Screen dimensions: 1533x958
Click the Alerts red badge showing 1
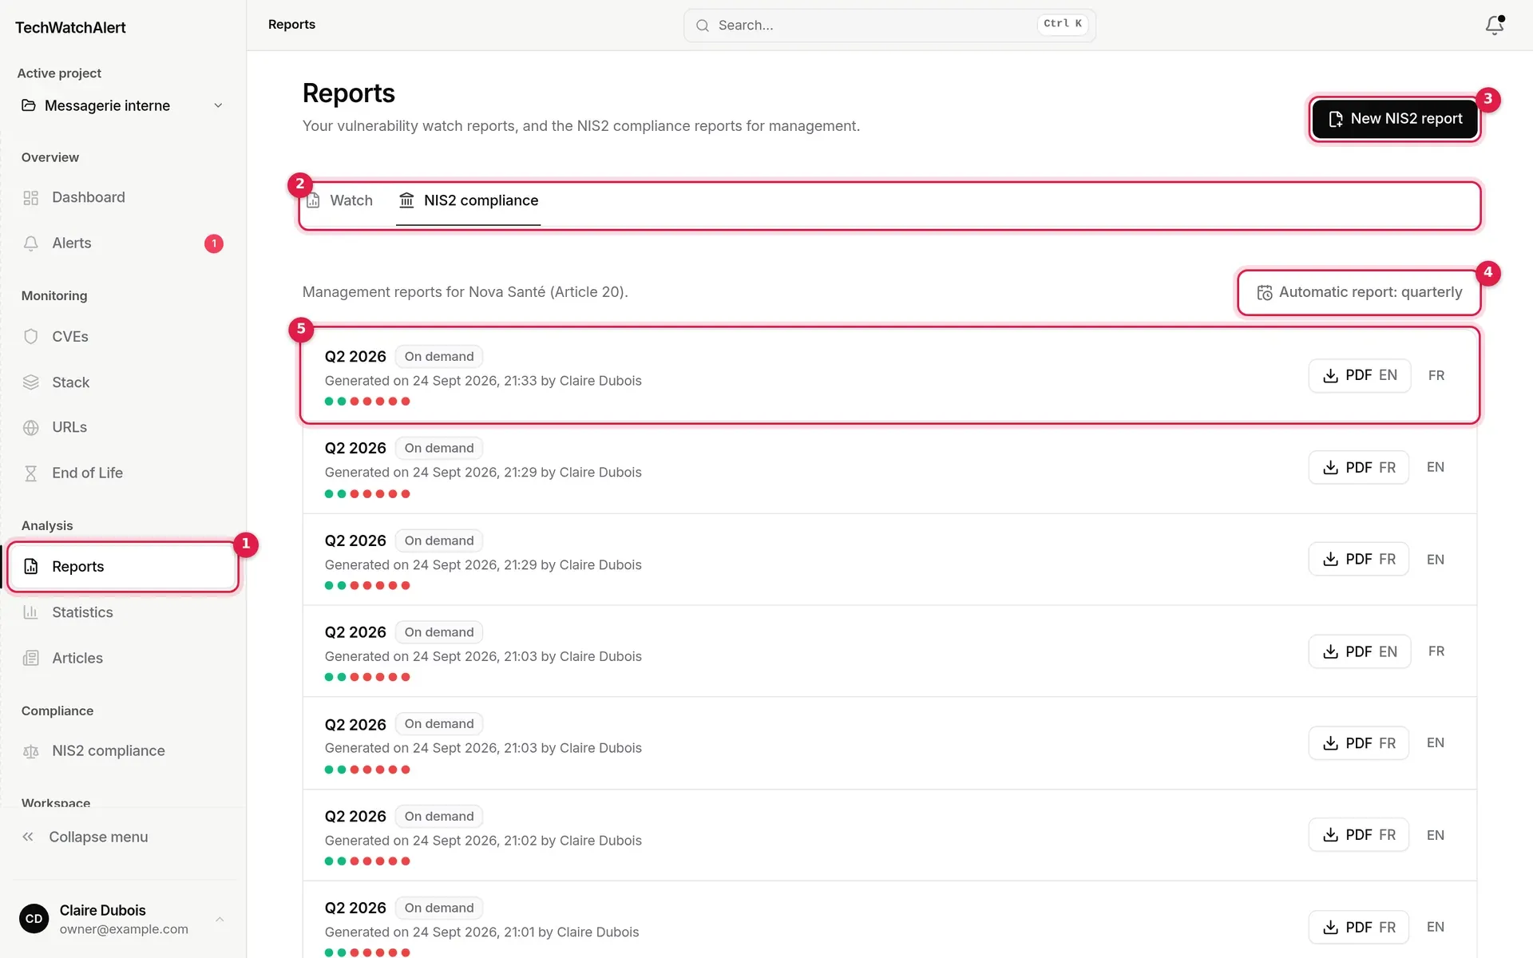tap(214, 243)
